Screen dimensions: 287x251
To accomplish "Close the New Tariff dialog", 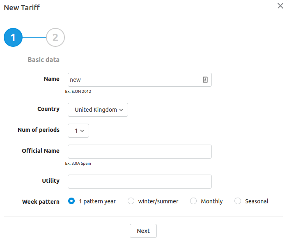I will pos(280,6).
